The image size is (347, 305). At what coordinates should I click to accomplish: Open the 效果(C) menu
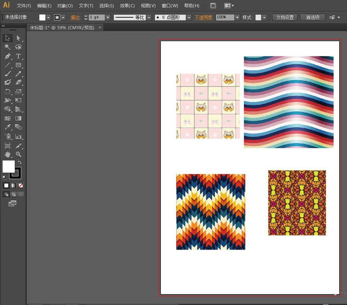[128, 6]
